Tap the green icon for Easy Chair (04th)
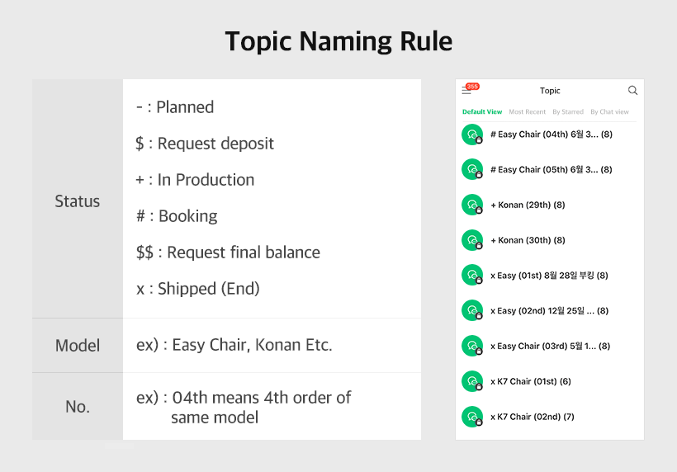This screenshot has height=472, width=677. (x=471, y=135)
